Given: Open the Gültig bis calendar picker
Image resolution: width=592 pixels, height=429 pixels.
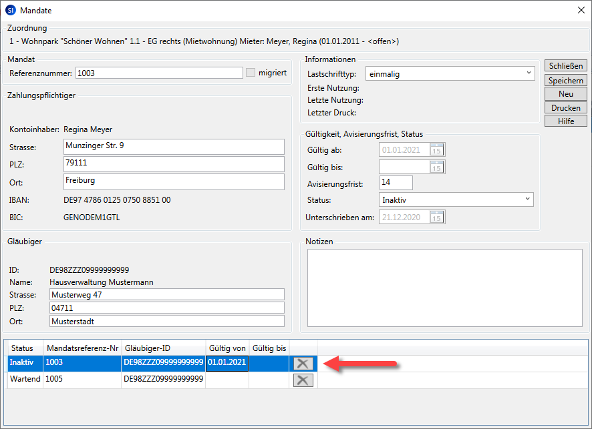Looking at the screenshot, I should coord(437,166).
